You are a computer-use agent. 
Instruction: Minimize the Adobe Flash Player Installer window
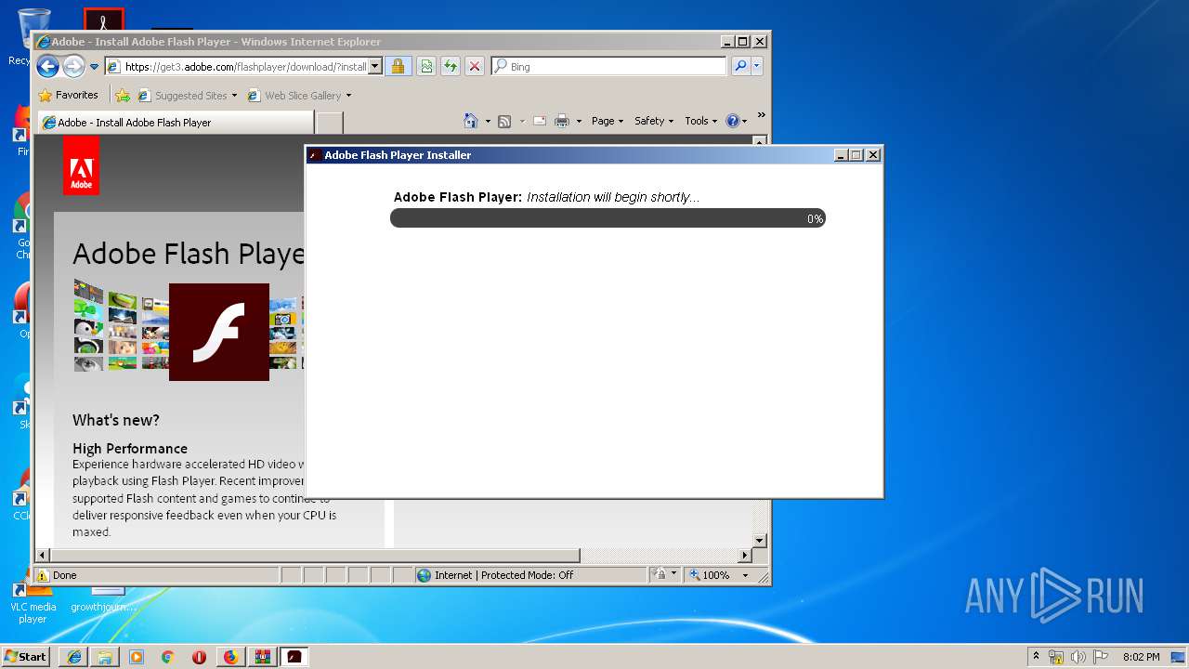[x=842, y=155]
